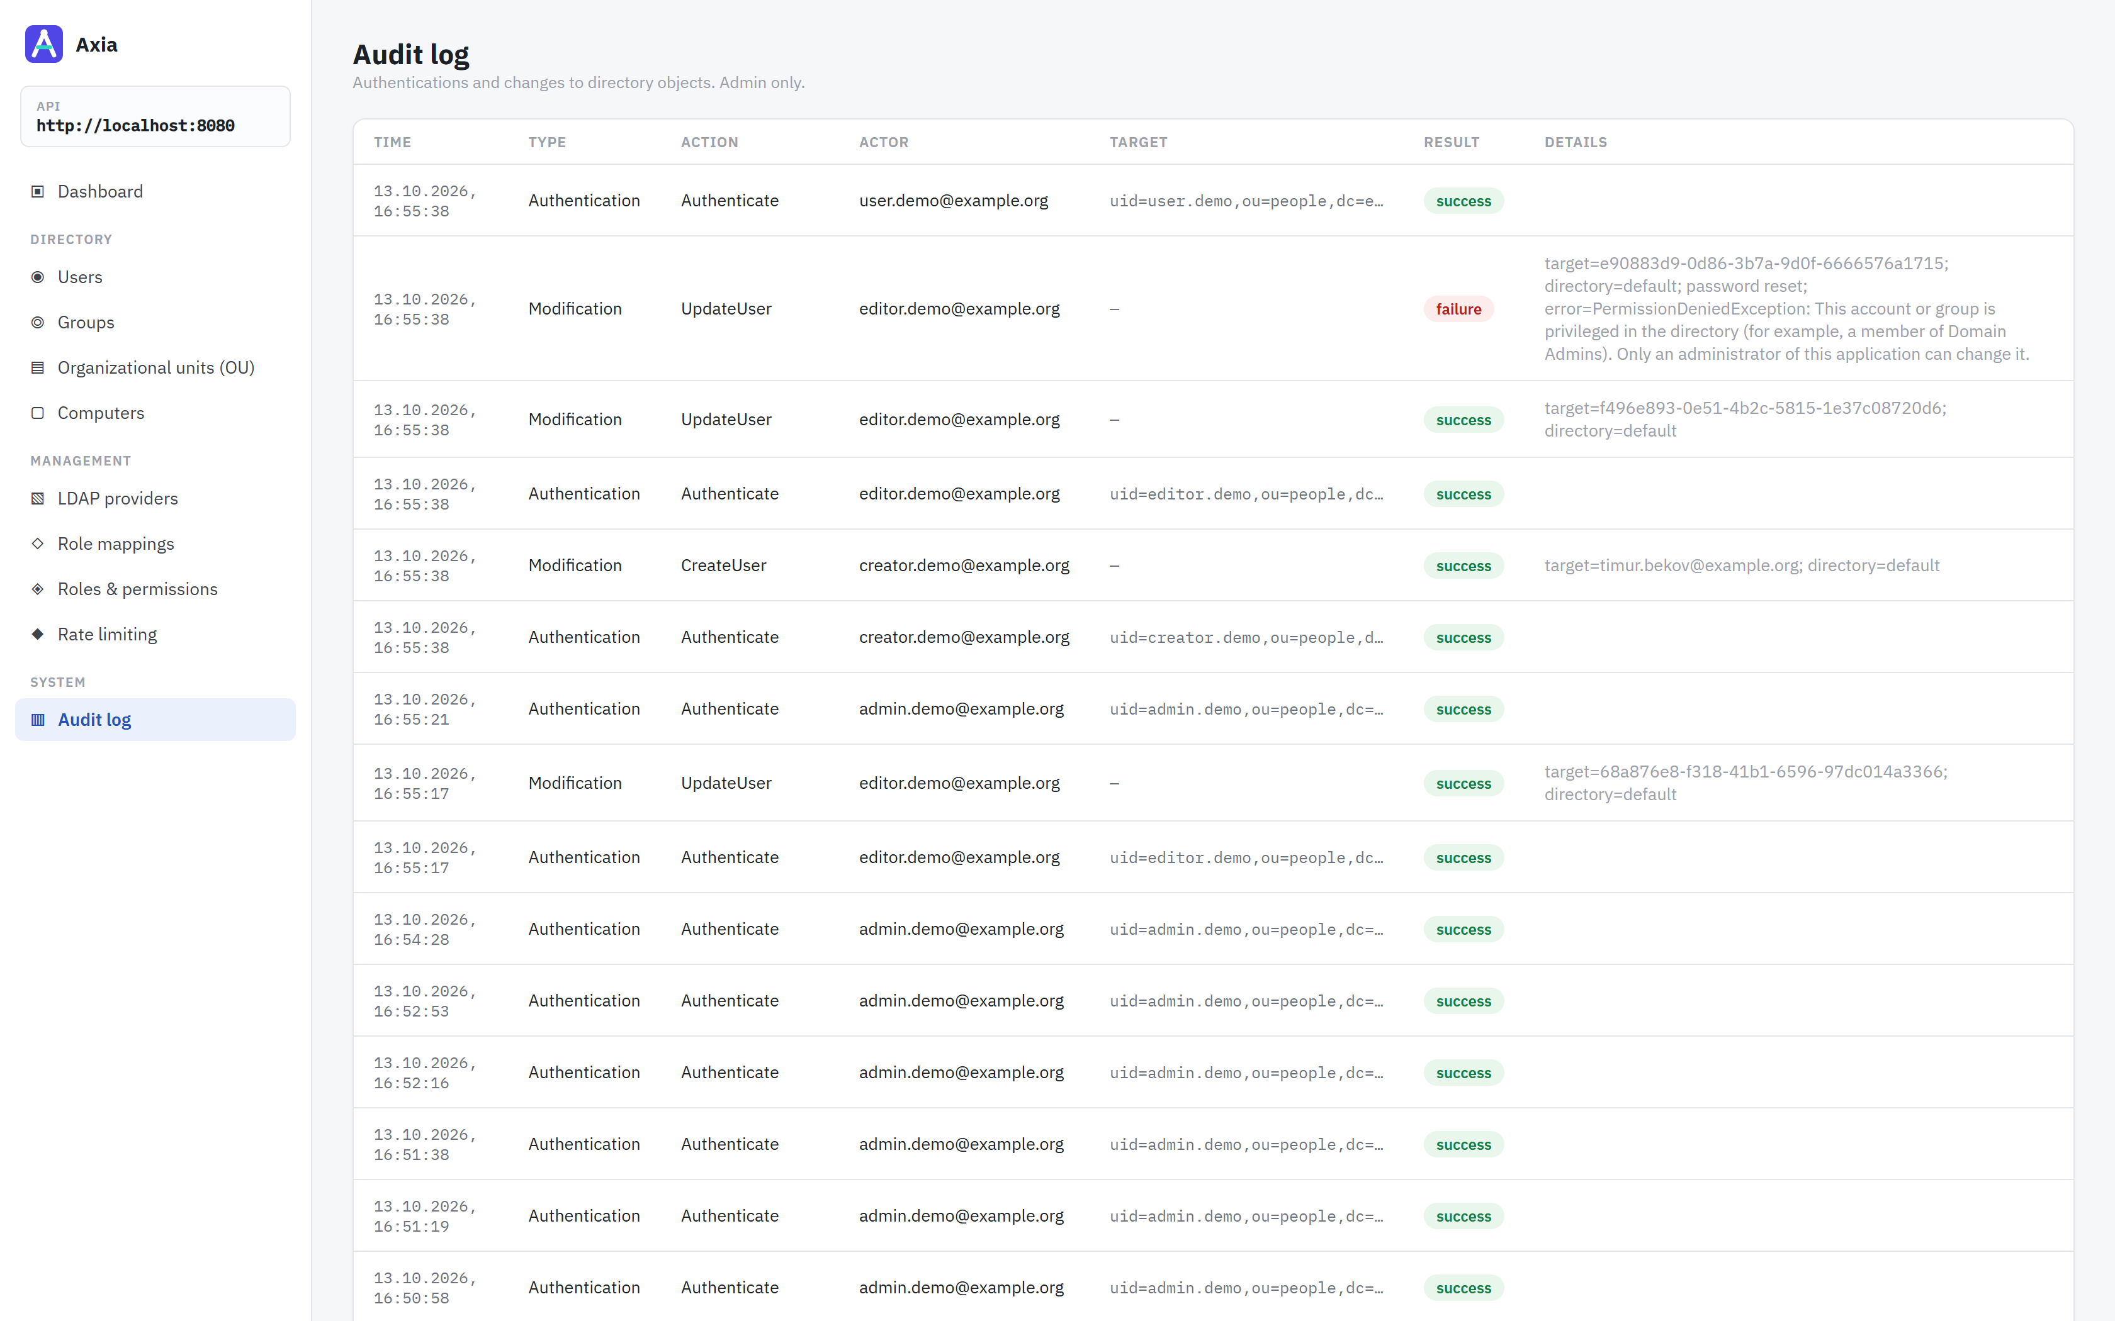The width and height of the screenshot is (2115, 1321).
Task: Click the DETAILS column header
Action: (1575, 142)
